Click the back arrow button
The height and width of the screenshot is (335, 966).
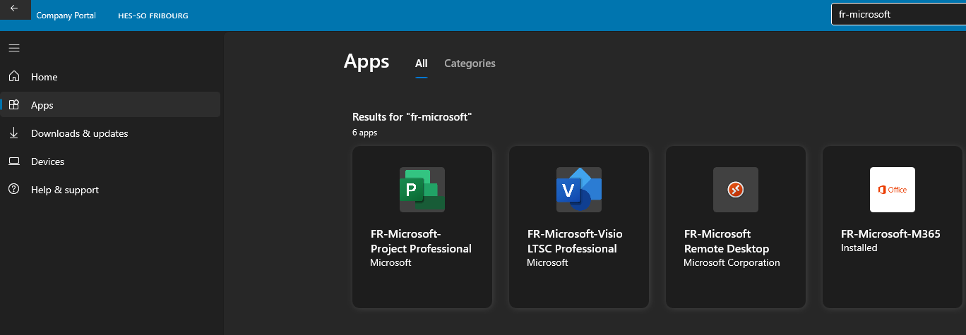[x=14, y=8]
